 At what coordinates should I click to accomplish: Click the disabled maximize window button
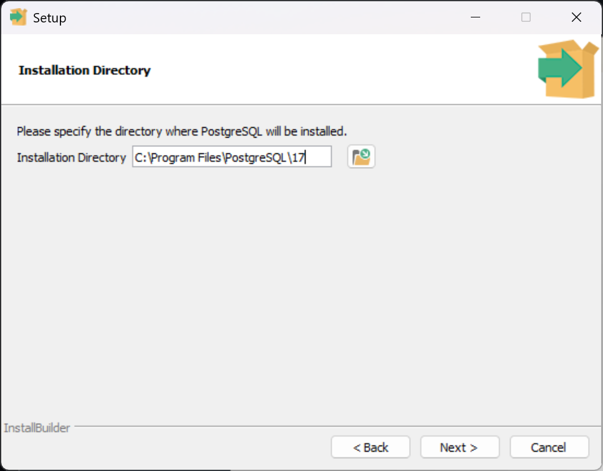[526, 17]
